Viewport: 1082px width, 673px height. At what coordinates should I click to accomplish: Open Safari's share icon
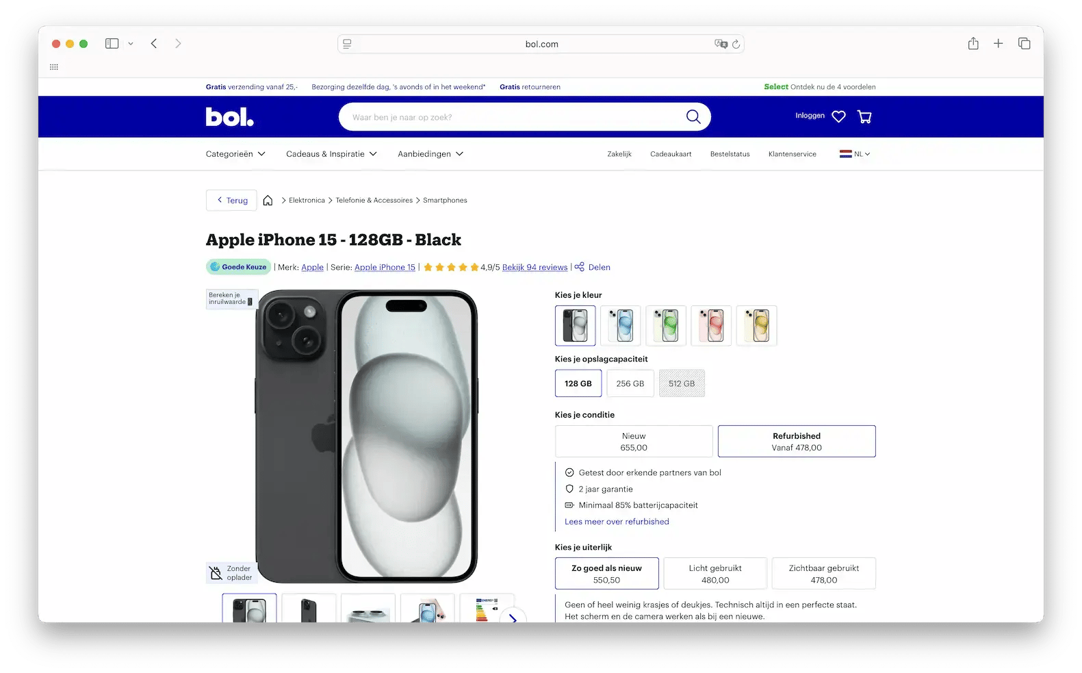973,43
